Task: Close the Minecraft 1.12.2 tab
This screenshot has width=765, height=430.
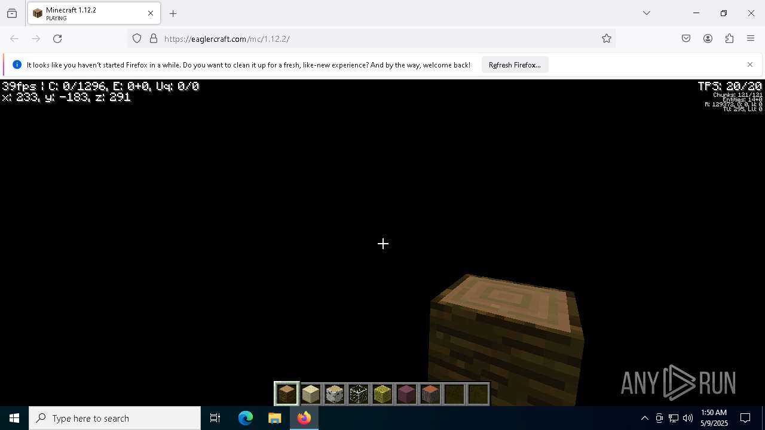Action: point(151,13)
